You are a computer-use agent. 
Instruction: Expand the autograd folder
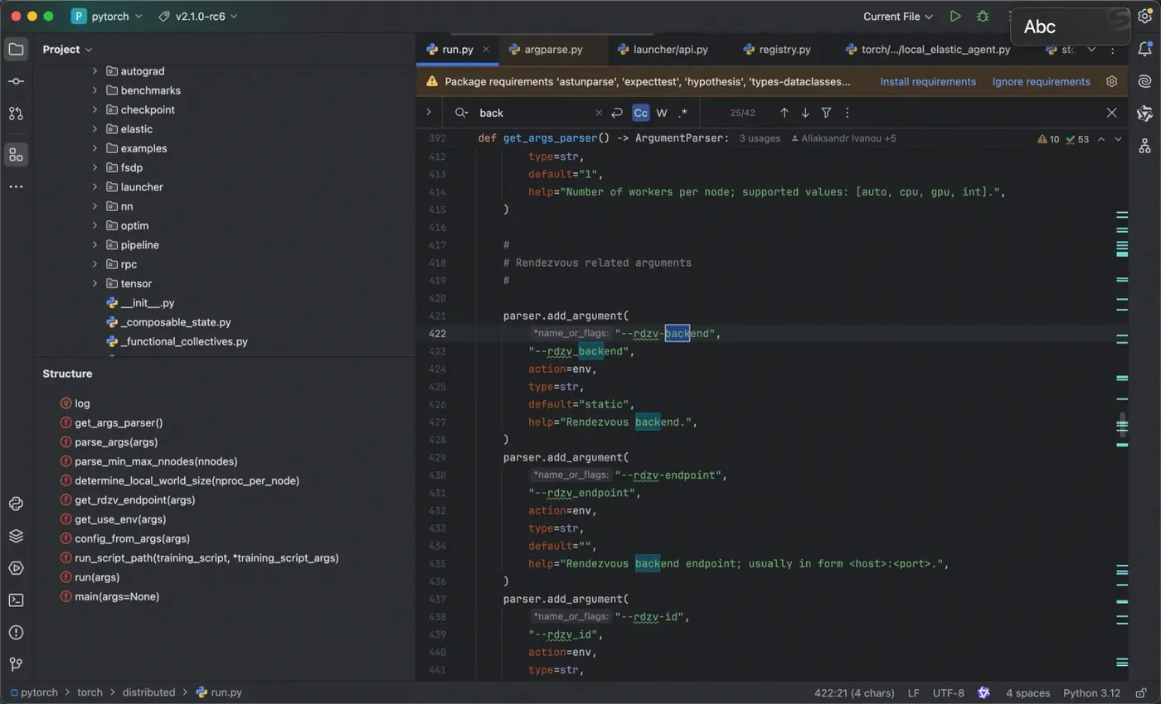[95, 71]
